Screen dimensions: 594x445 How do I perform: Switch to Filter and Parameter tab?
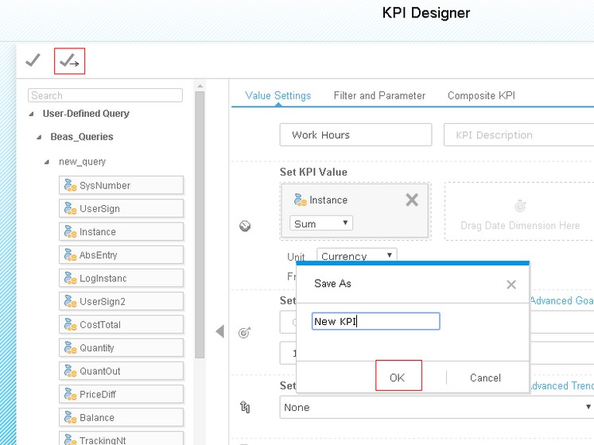tap(379, 95)
